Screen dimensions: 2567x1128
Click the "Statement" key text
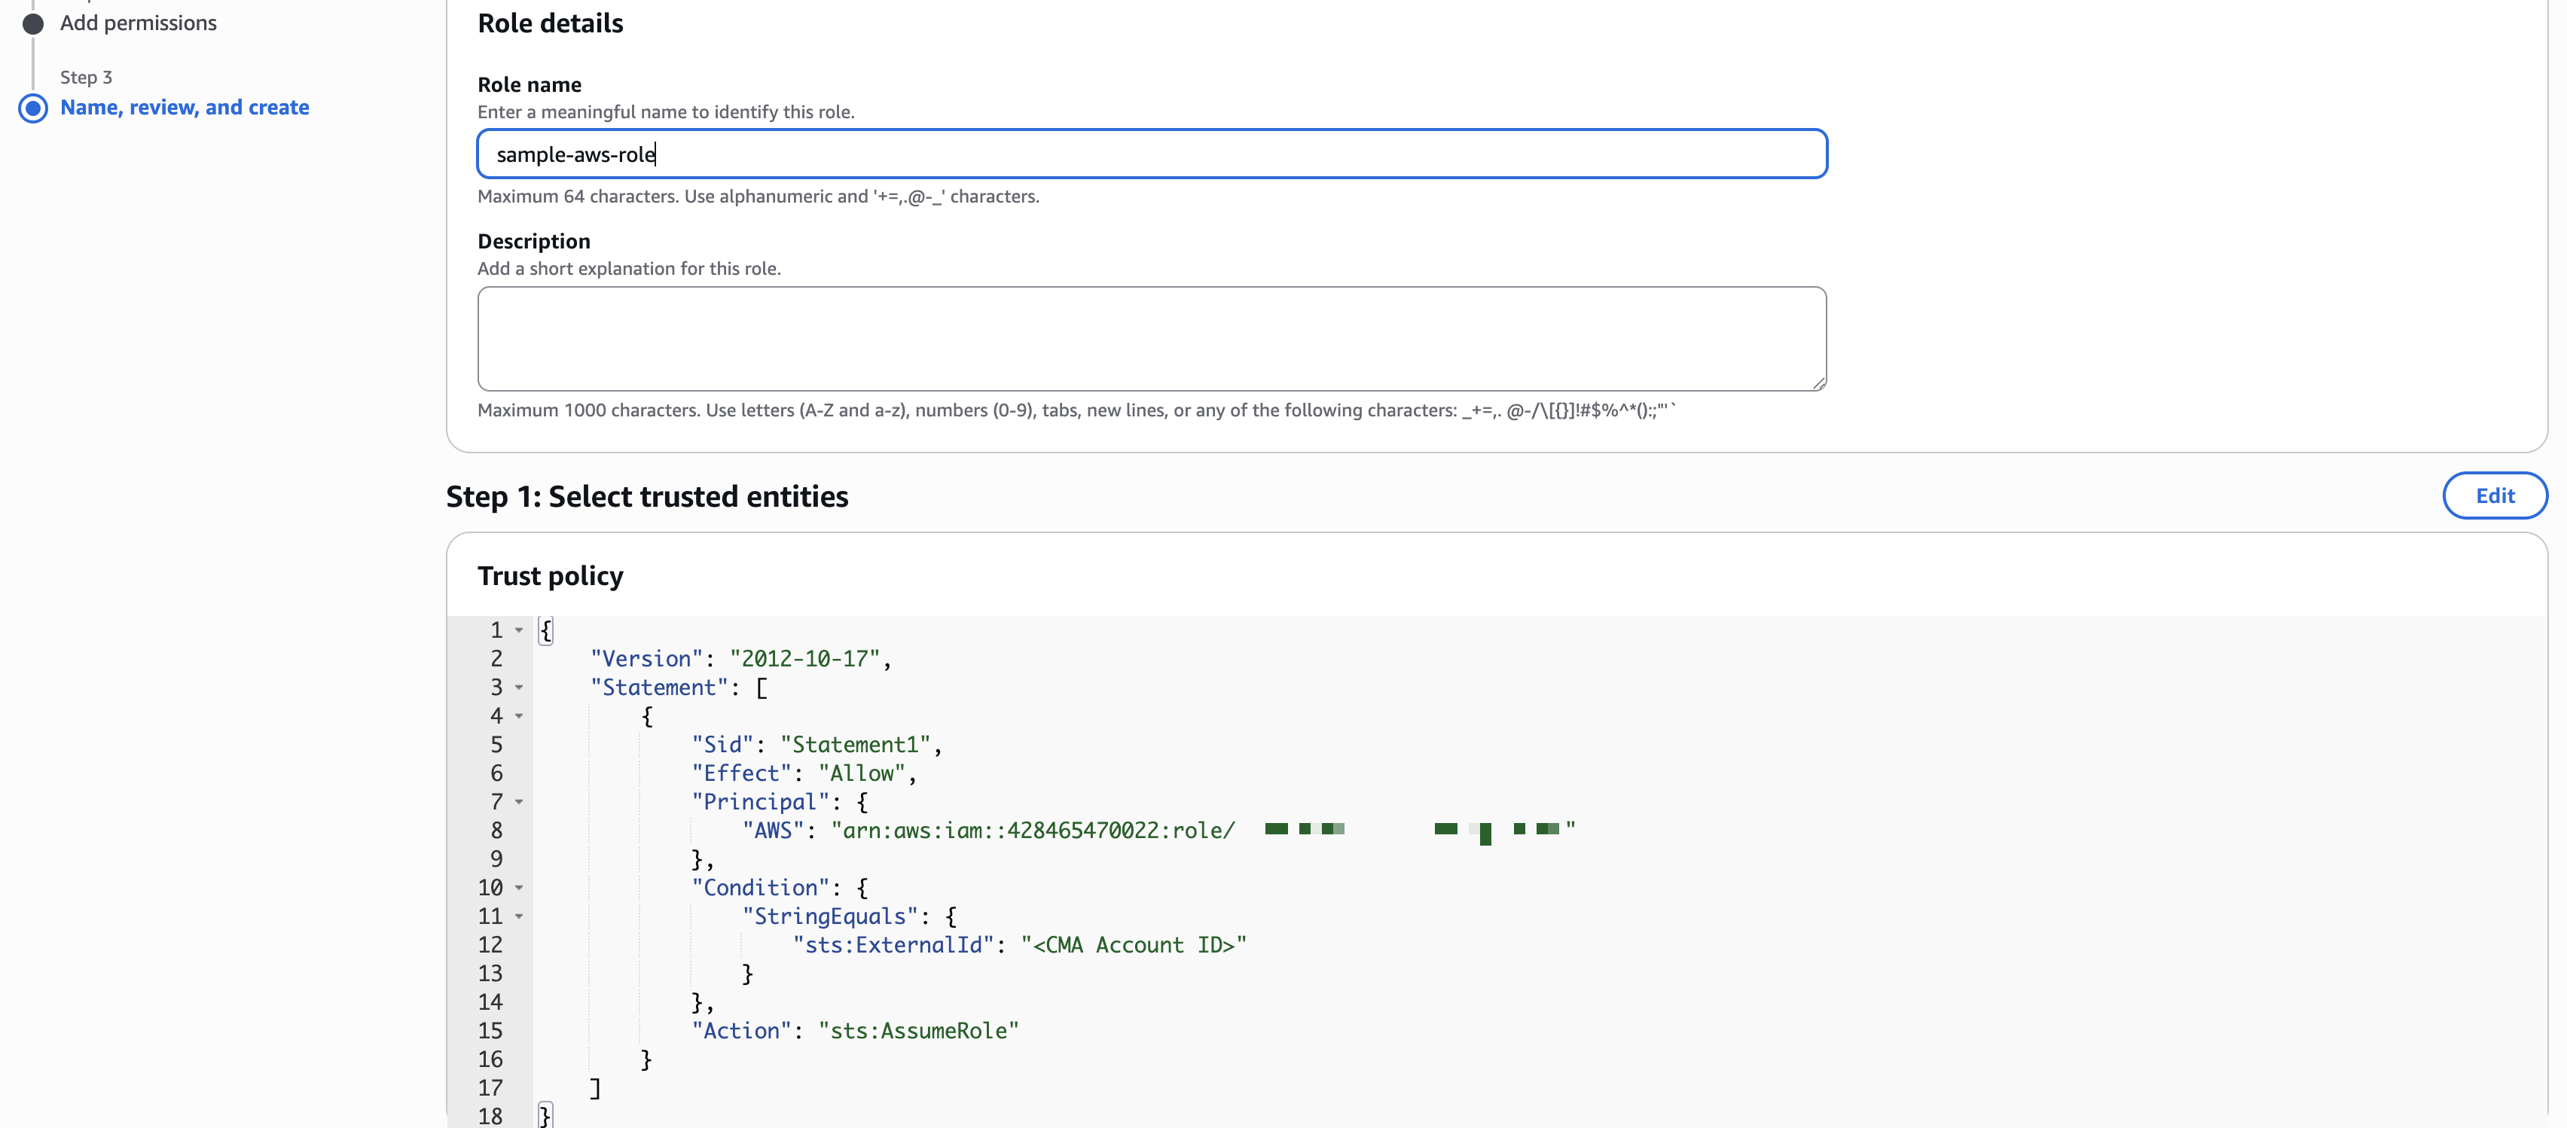click(660, 687)
